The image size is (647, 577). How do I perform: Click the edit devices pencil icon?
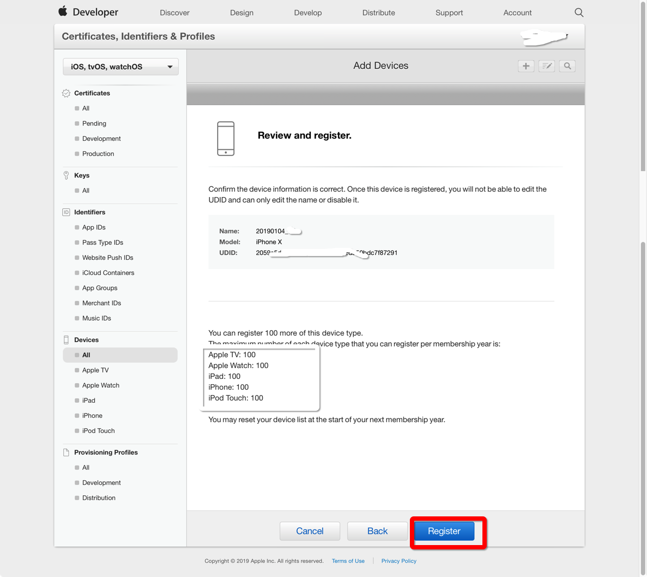pos(547,66)
